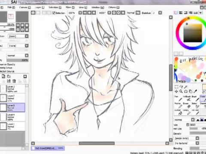206x154 pixels.
Task: Open the color panel options arrow
Action: [x=201, y=13]
